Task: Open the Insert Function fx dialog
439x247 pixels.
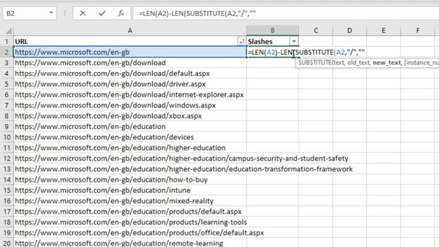Action: [121, 13]
